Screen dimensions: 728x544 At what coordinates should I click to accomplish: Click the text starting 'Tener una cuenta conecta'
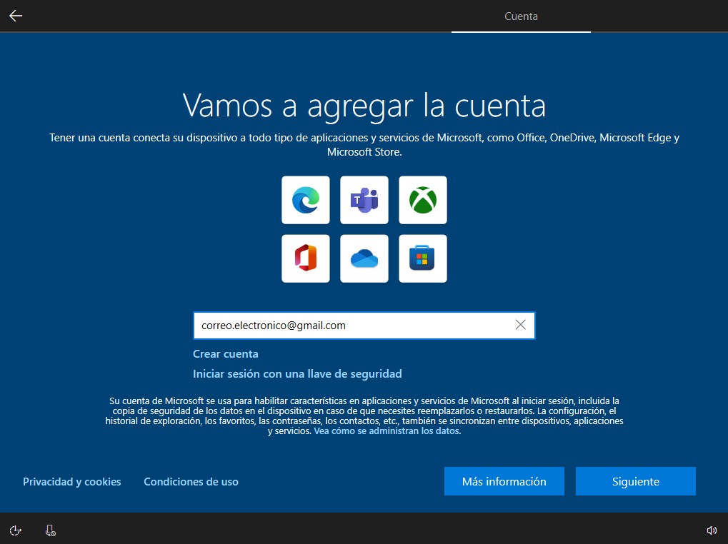point(364,145)
